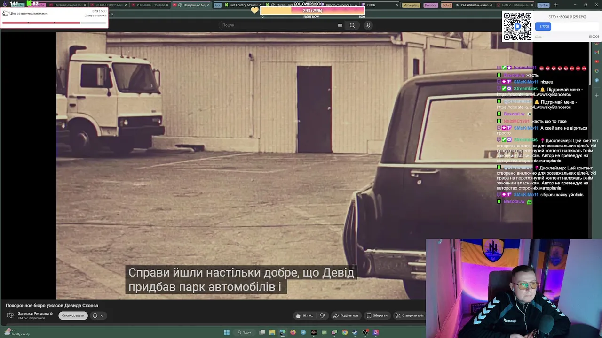The image size is (602, 338).
Task: Click the donation QR code image
Action: point(517,26)
